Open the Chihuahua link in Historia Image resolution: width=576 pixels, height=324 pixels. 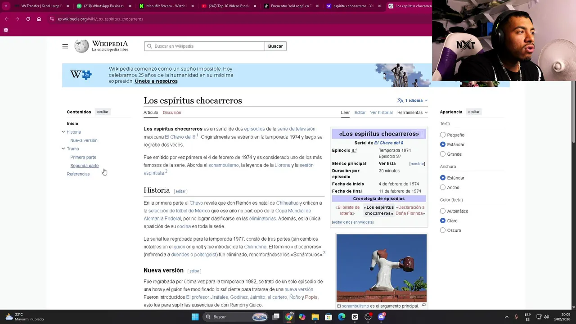click(287, 203)
